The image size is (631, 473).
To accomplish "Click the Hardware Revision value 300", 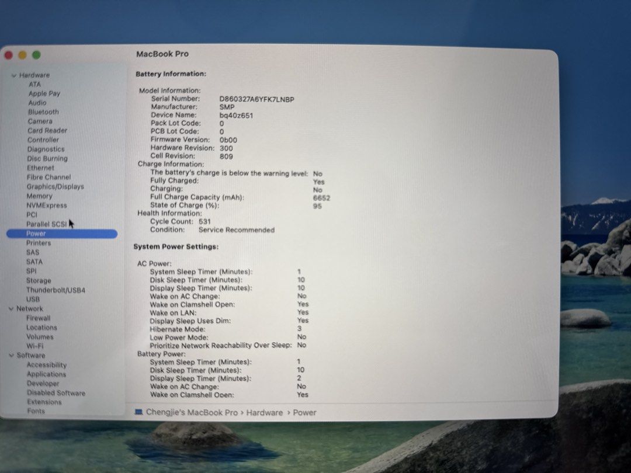I will pos(226,148).
